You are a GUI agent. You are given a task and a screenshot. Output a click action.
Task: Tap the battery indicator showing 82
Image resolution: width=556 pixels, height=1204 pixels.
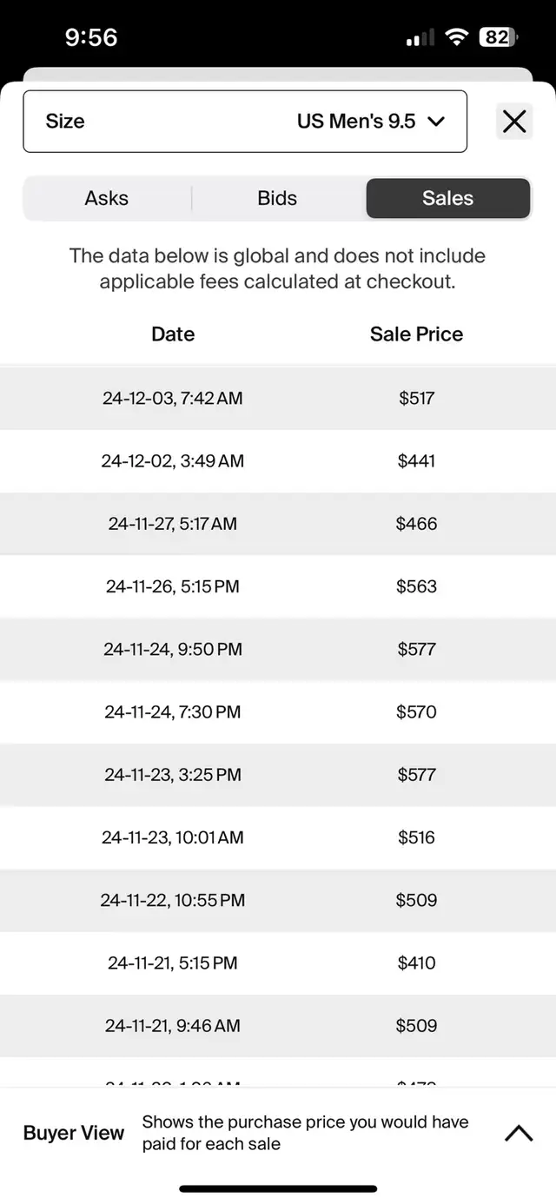click(x=499, y=37)
